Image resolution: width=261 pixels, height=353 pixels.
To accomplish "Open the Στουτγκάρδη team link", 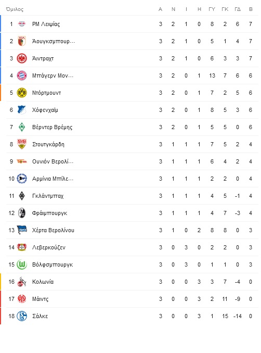I will pos(48,144).
